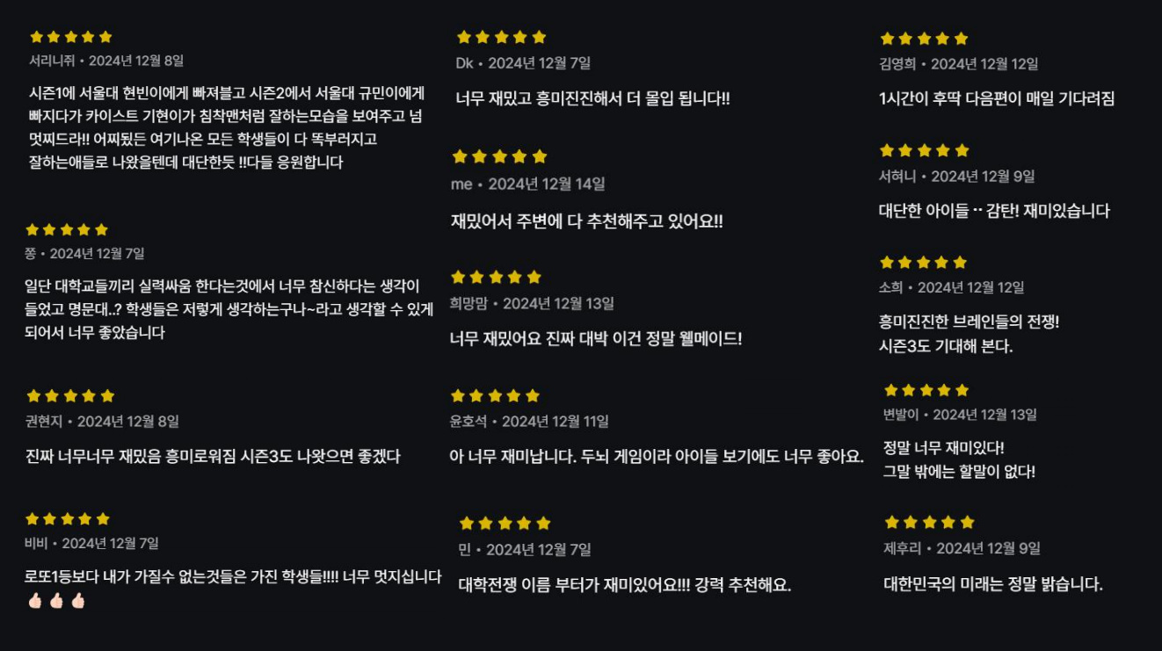This screenshot has width=1162, height=651.
Task: Click the stars above 윤호석's review
Action: [x=495, y=395]
